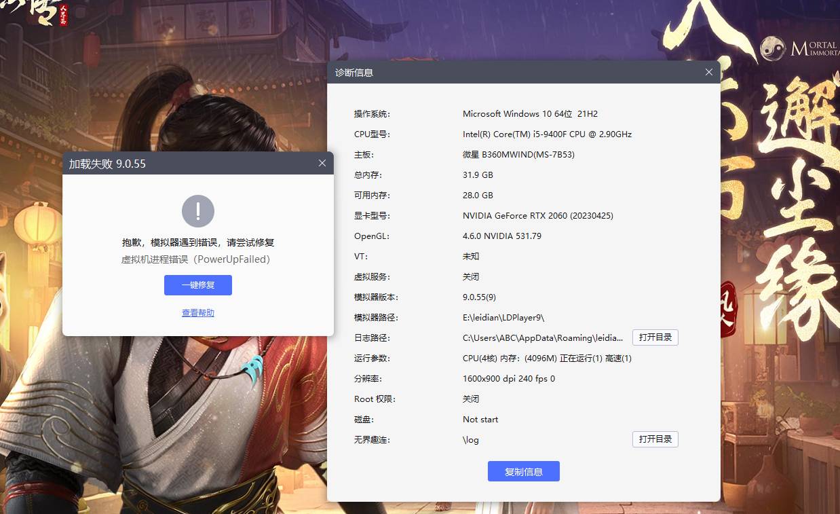Screen dimensions: 840x514
Task: Click the NVIDIA GeForce RTX 2060 value
Action: pos(537,216)
